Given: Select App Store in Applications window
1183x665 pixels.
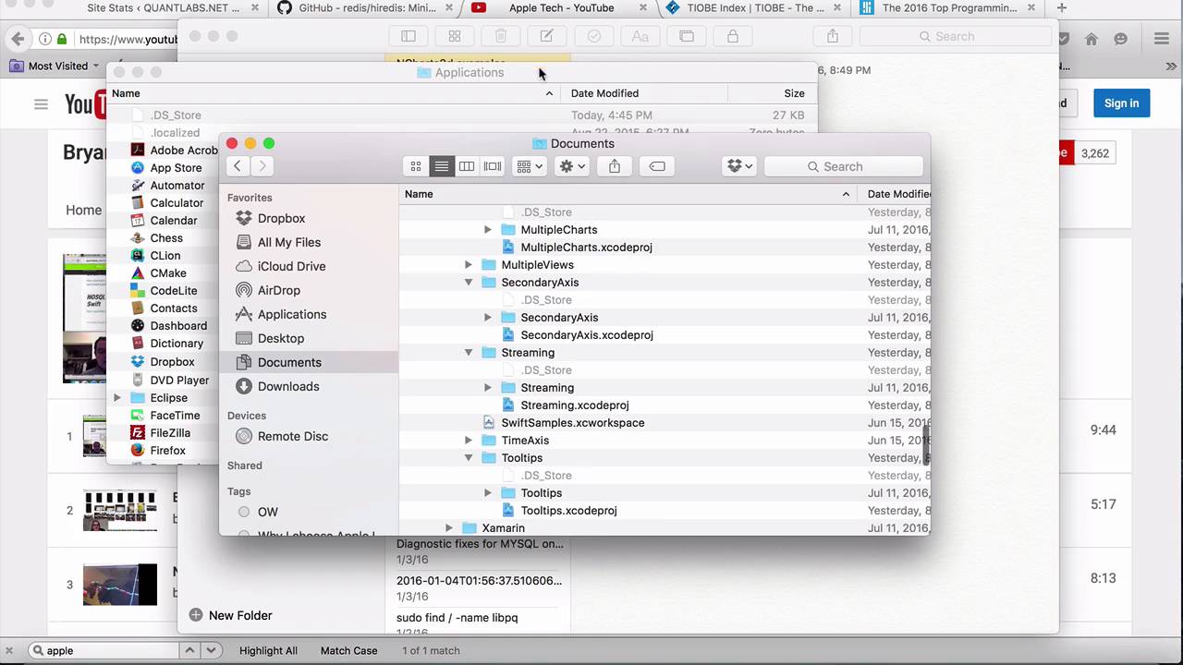Looking at the screenshot, I should point(176,168).
